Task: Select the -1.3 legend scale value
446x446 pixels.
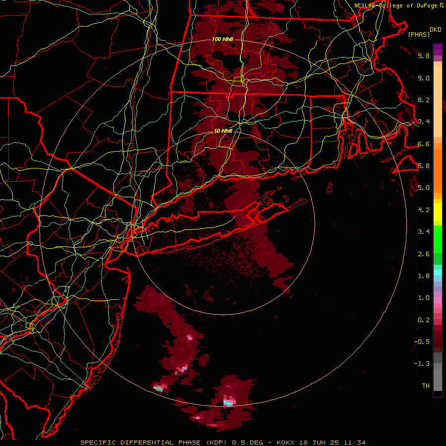Action: [x=422, y=364]
